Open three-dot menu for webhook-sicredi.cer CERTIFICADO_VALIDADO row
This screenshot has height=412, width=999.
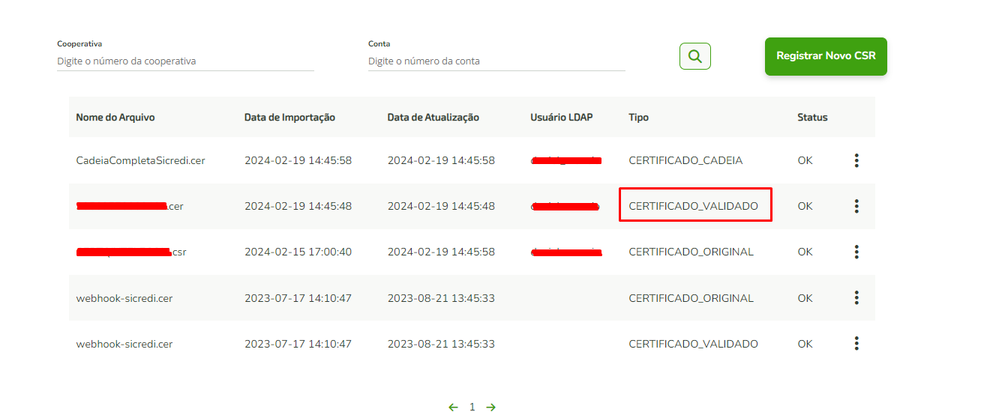(x=856, y=344)
